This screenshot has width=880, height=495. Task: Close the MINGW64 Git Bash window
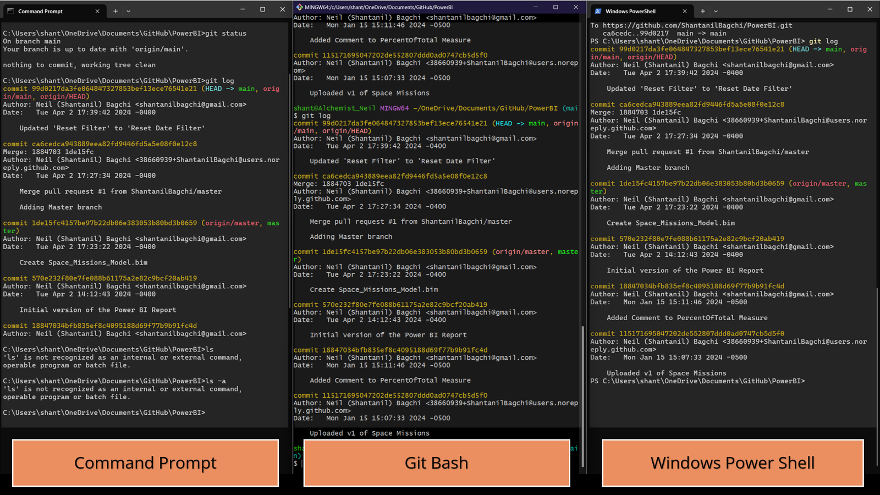click(576, 7)
